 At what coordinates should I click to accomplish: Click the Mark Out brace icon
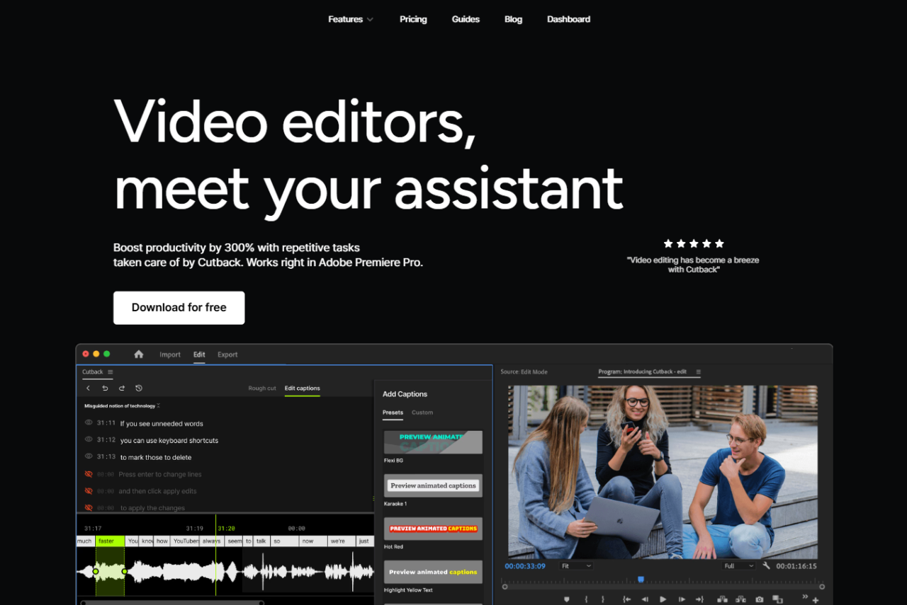tap(603, 599)
